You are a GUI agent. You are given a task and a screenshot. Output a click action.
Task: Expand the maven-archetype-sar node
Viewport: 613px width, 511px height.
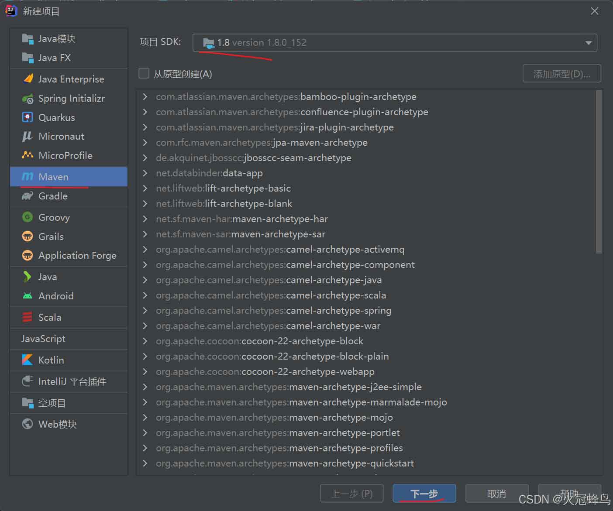pyautogui.click(x=145, y=234)
